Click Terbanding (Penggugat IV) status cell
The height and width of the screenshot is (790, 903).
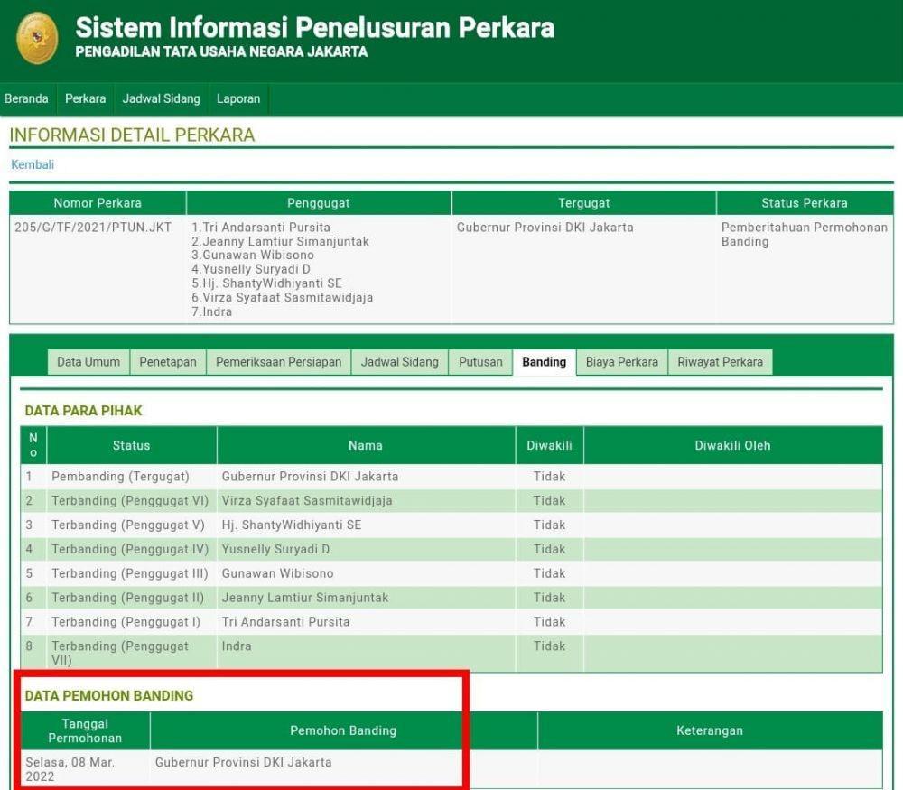[130, 549]
